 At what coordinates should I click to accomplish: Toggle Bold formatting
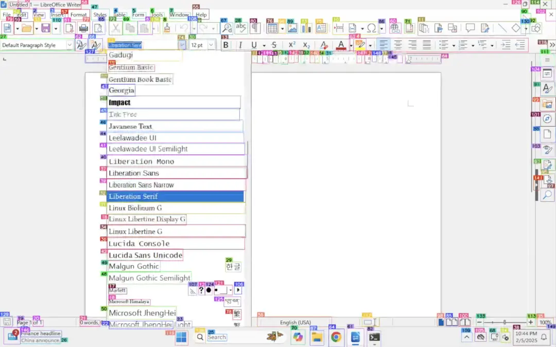coord(225,45)
